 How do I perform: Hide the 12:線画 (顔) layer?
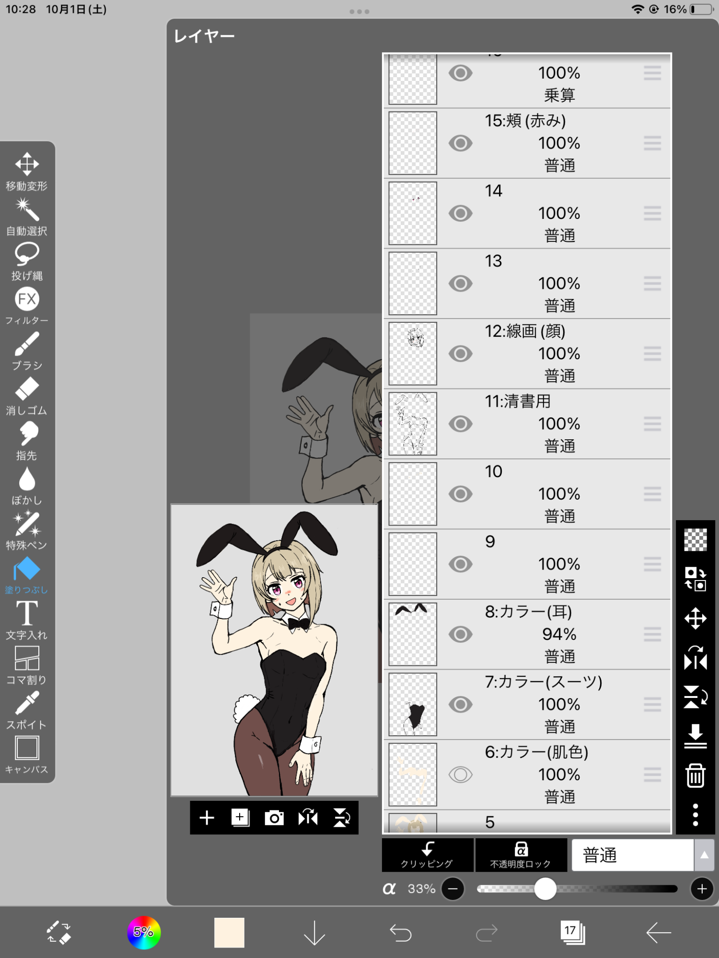460,354
